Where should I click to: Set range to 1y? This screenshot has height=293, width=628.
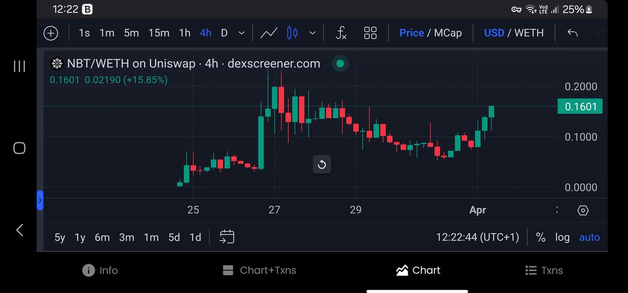(80, 238)
